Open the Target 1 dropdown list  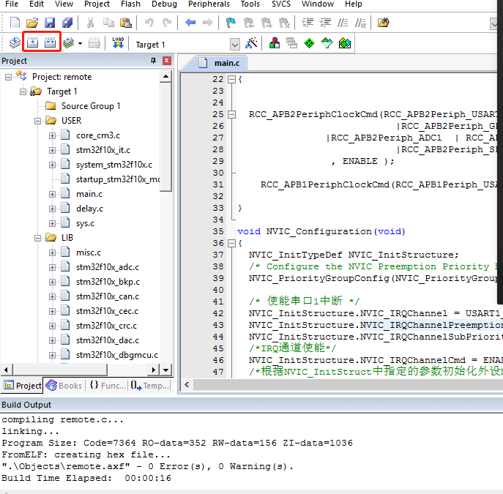(234, 45)
